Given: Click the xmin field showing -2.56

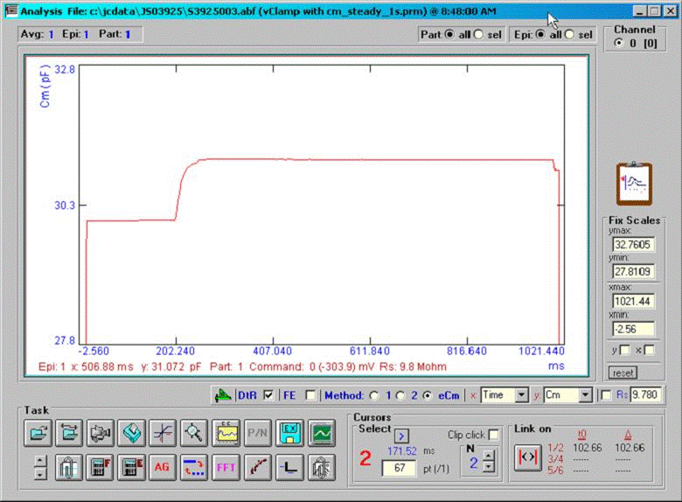Looking at the screenshot, I should [633, 329].
